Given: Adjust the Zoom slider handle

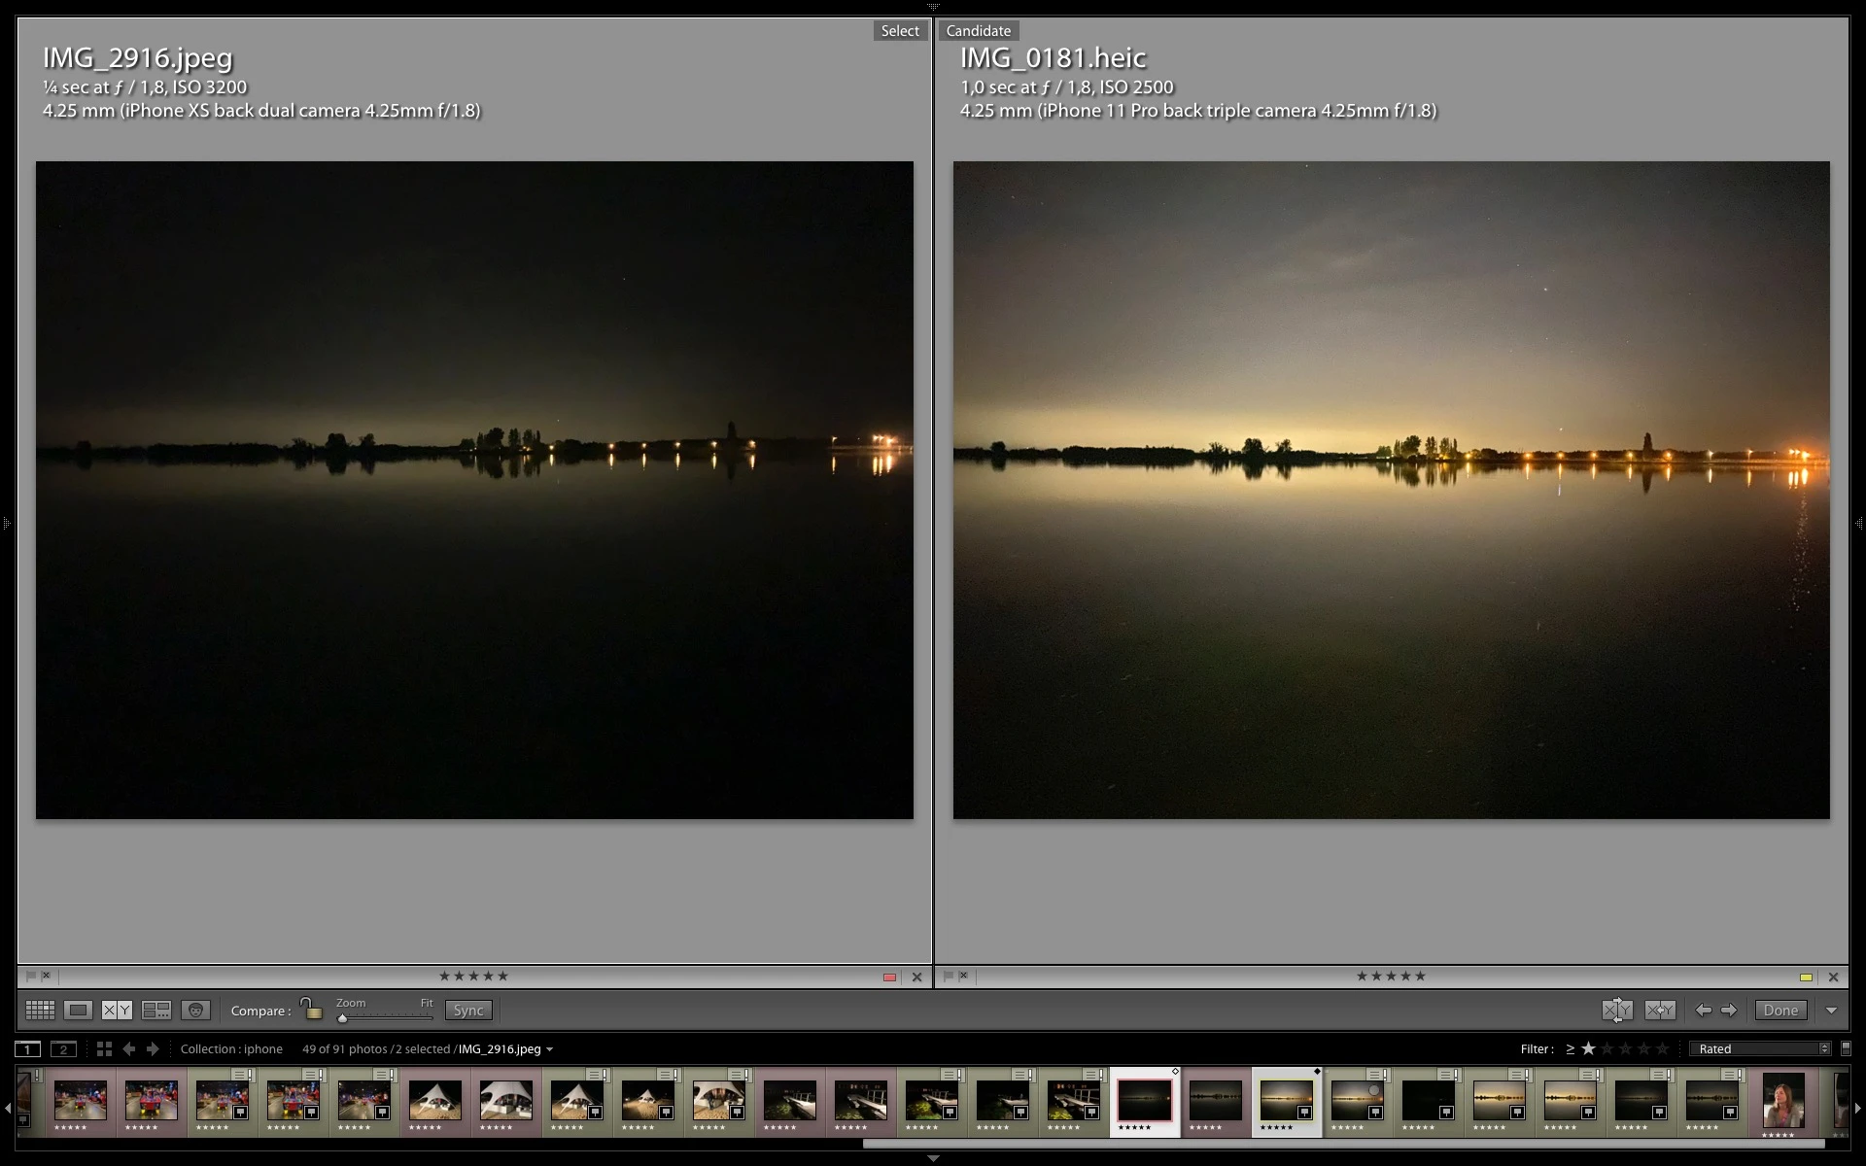Looking at the screenshot, I should click(342, 1018).
